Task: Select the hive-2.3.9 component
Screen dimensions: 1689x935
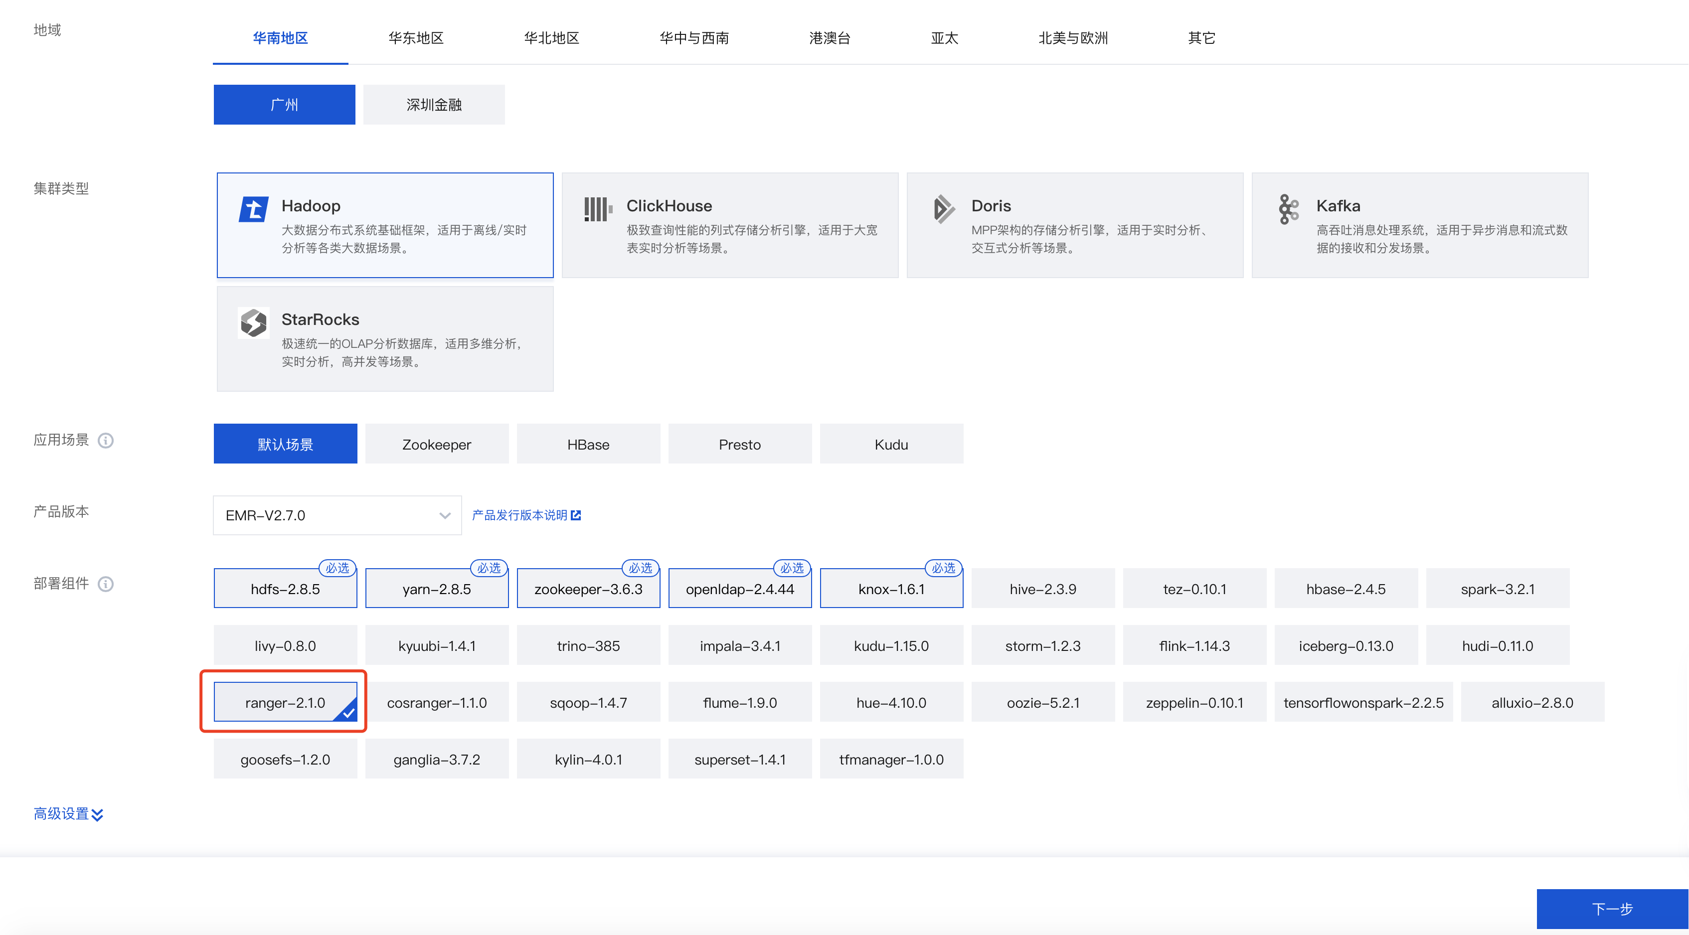Action: click(1042, 588)
